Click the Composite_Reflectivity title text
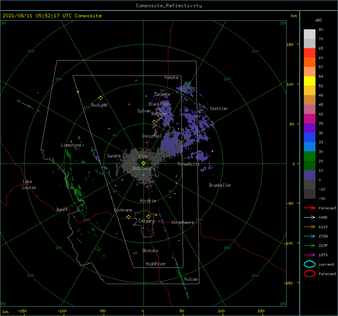Screen dimensions: 338x316 pyautogui.click(x=169, y=6)
